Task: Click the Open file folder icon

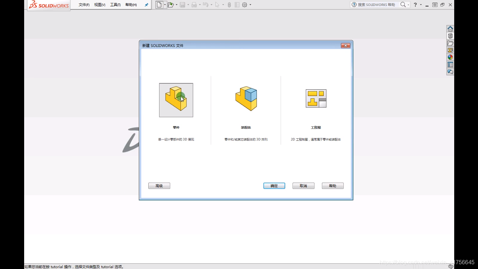Action: (170, 5)
